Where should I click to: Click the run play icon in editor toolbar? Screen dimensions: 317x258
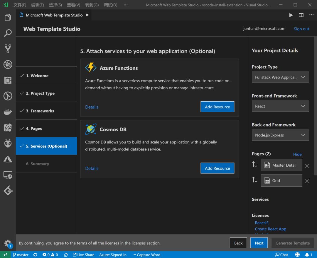[291, 15]
